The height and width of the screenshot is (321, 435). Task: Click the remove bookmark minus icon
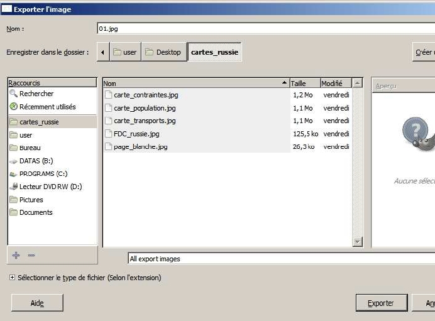(31, 255)
